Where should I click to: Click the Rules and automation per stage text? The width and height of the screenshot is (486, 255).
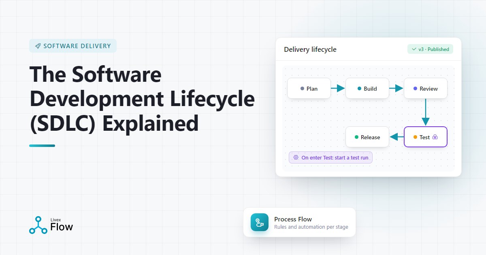tap(311, 227)
